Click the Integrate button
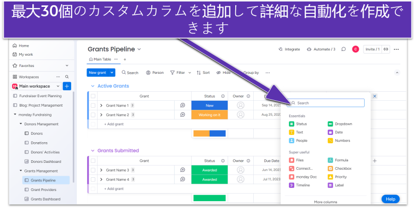This screenshot has height=208, width=414. point(289,49)
